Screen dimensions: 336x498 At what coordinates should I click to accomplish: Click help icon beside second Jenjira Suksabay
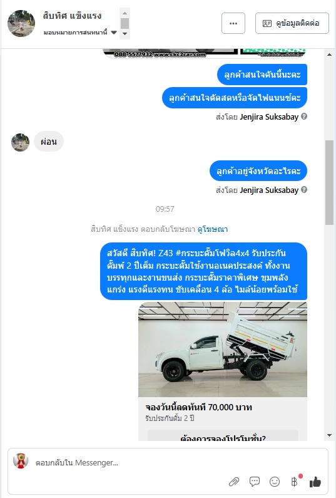click(x=304, y=190)
